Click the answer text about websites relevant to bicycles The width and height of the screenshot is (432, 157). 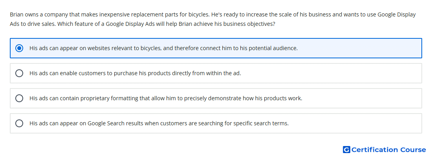164,48
